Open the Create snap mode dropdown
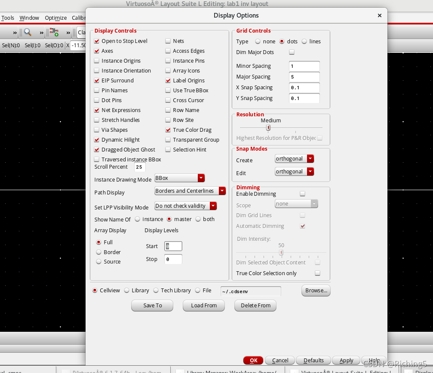Screen dimensions: 433x373 [x=295, y=159]
